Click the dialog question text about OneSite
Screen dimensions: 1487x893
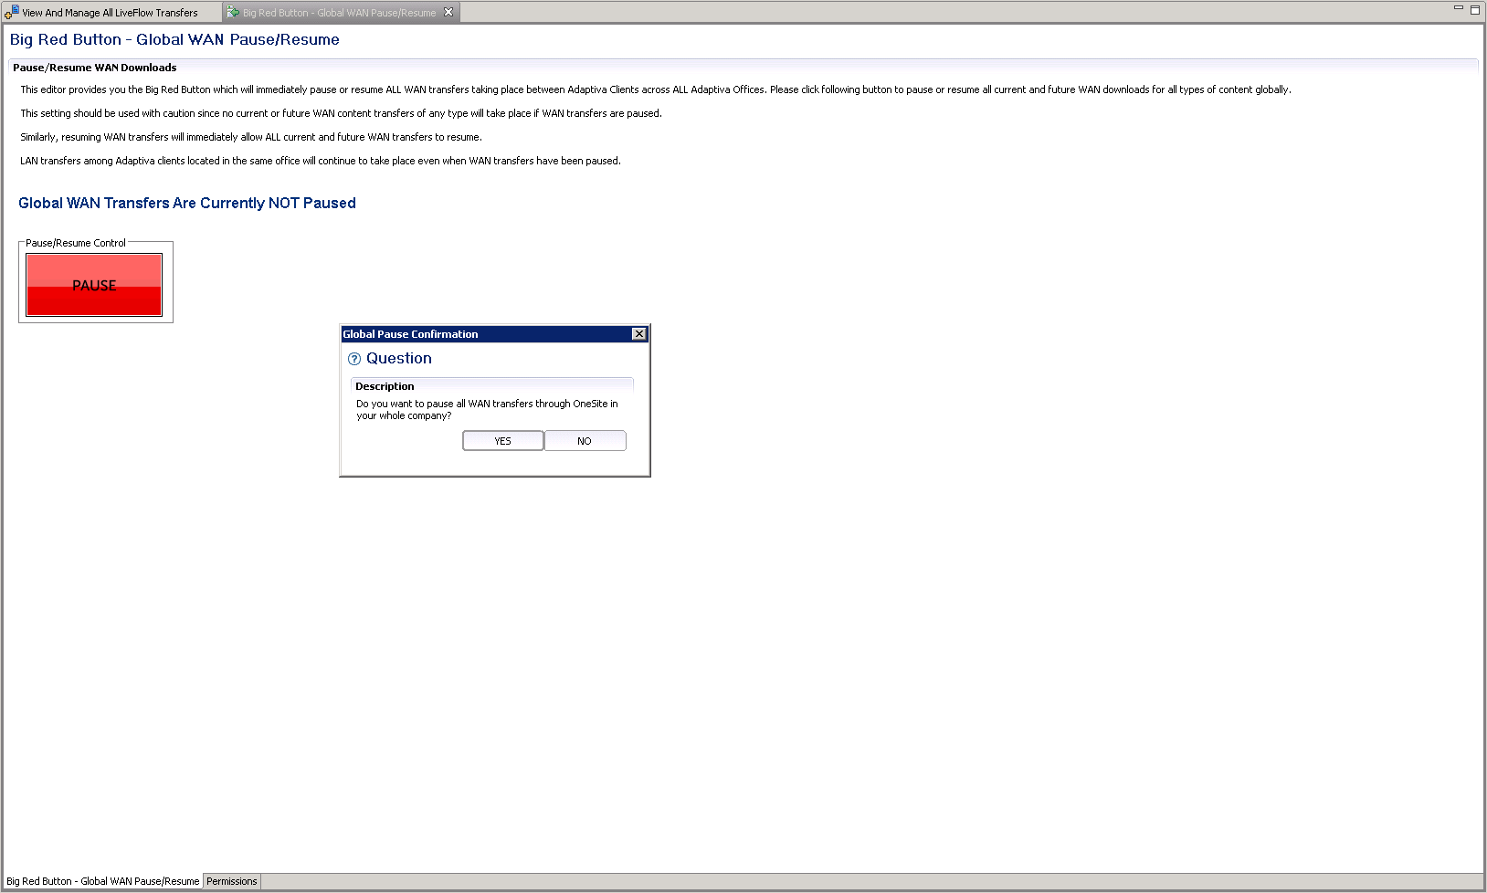pyautogui.click(x=487, y=409)
